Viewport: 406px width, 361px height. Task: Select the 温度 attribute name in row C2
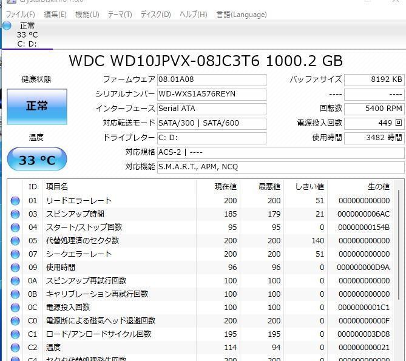pyautogui.click(x=53, y=348)
